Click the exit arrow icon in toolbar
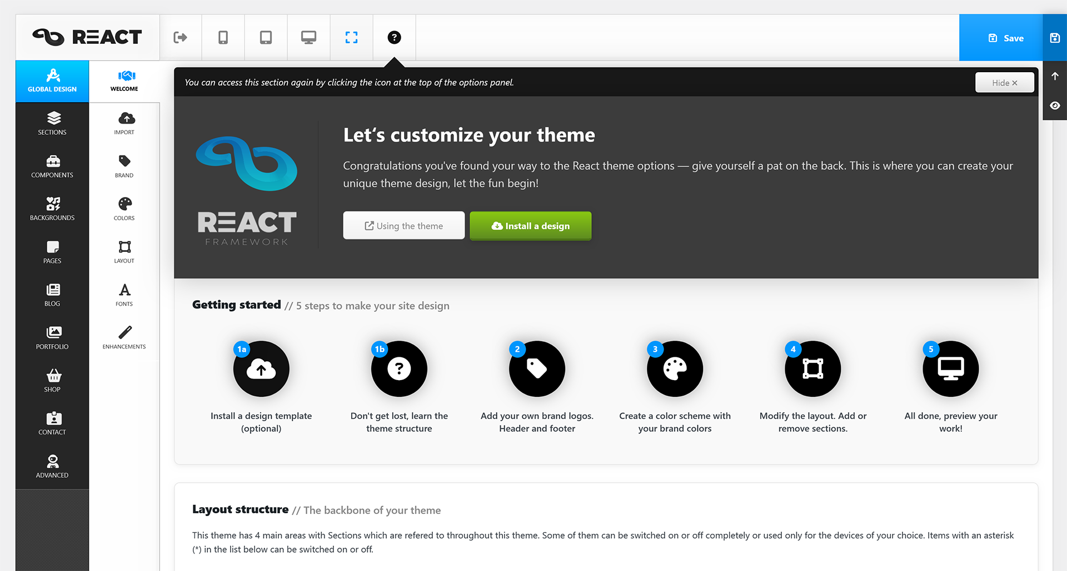The height and width of the screenshot is (571, 1067). pyautogui.click(x=180, y=38)
